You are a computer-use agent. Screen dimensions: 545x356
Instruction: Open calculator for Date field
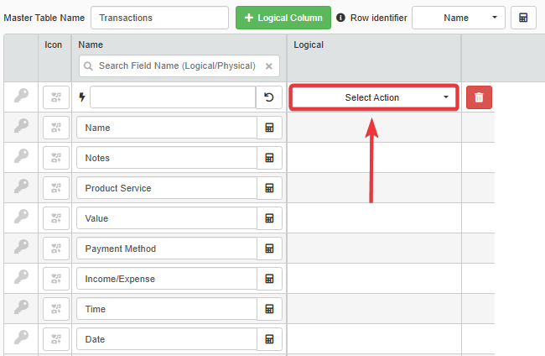[x=269, y=339]
